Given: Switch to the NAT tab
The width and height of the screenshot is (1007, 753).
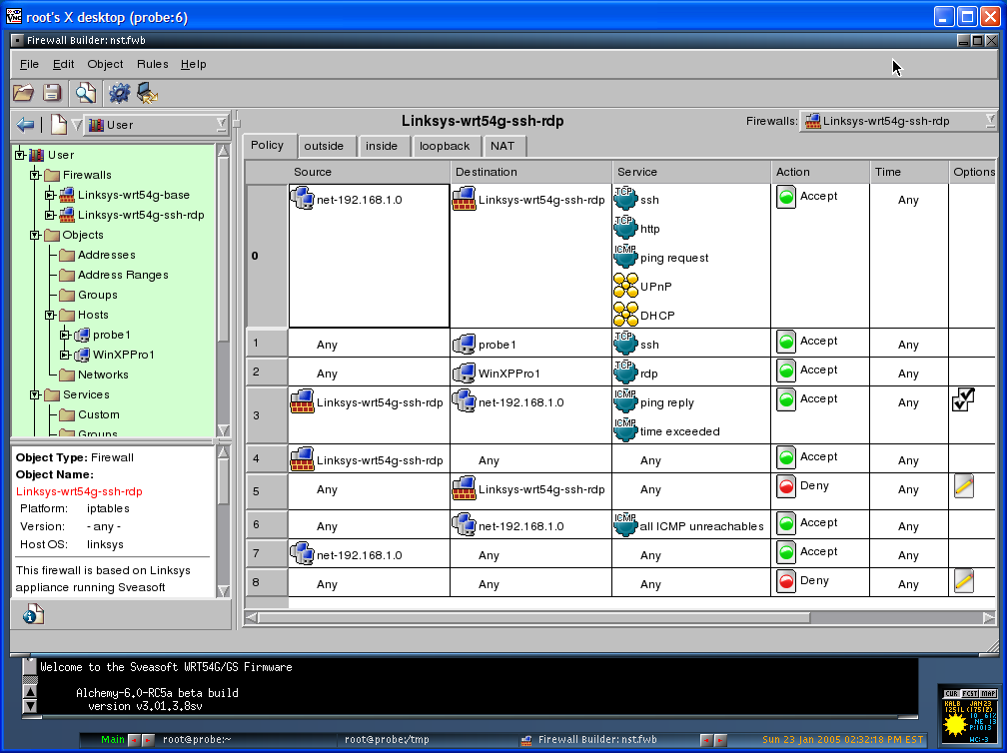Looking at the screenshot, I should (503, 147).
